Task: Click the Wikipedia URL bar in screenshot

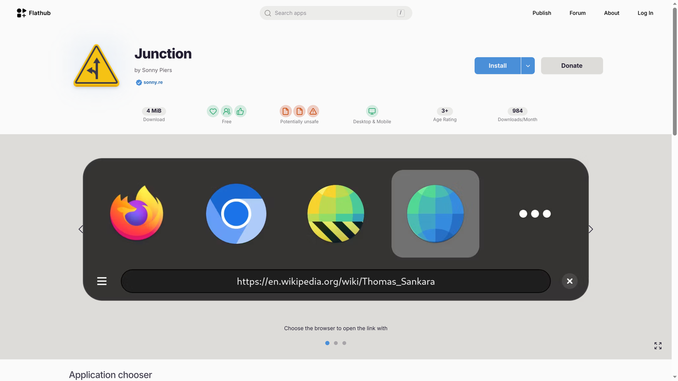Action: point(336,281)
